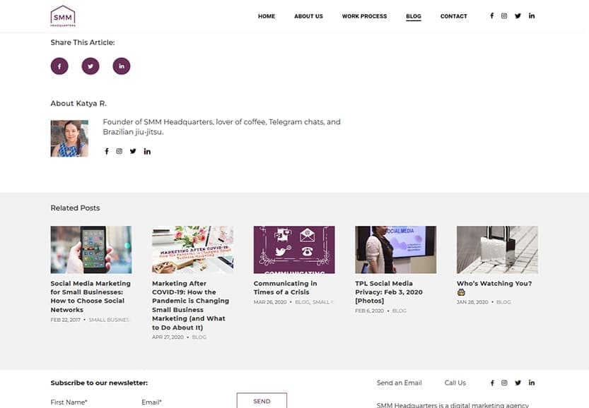Click Katya R. author photo
The height and width of the screenshot is (408, 589).
[69, 138]
